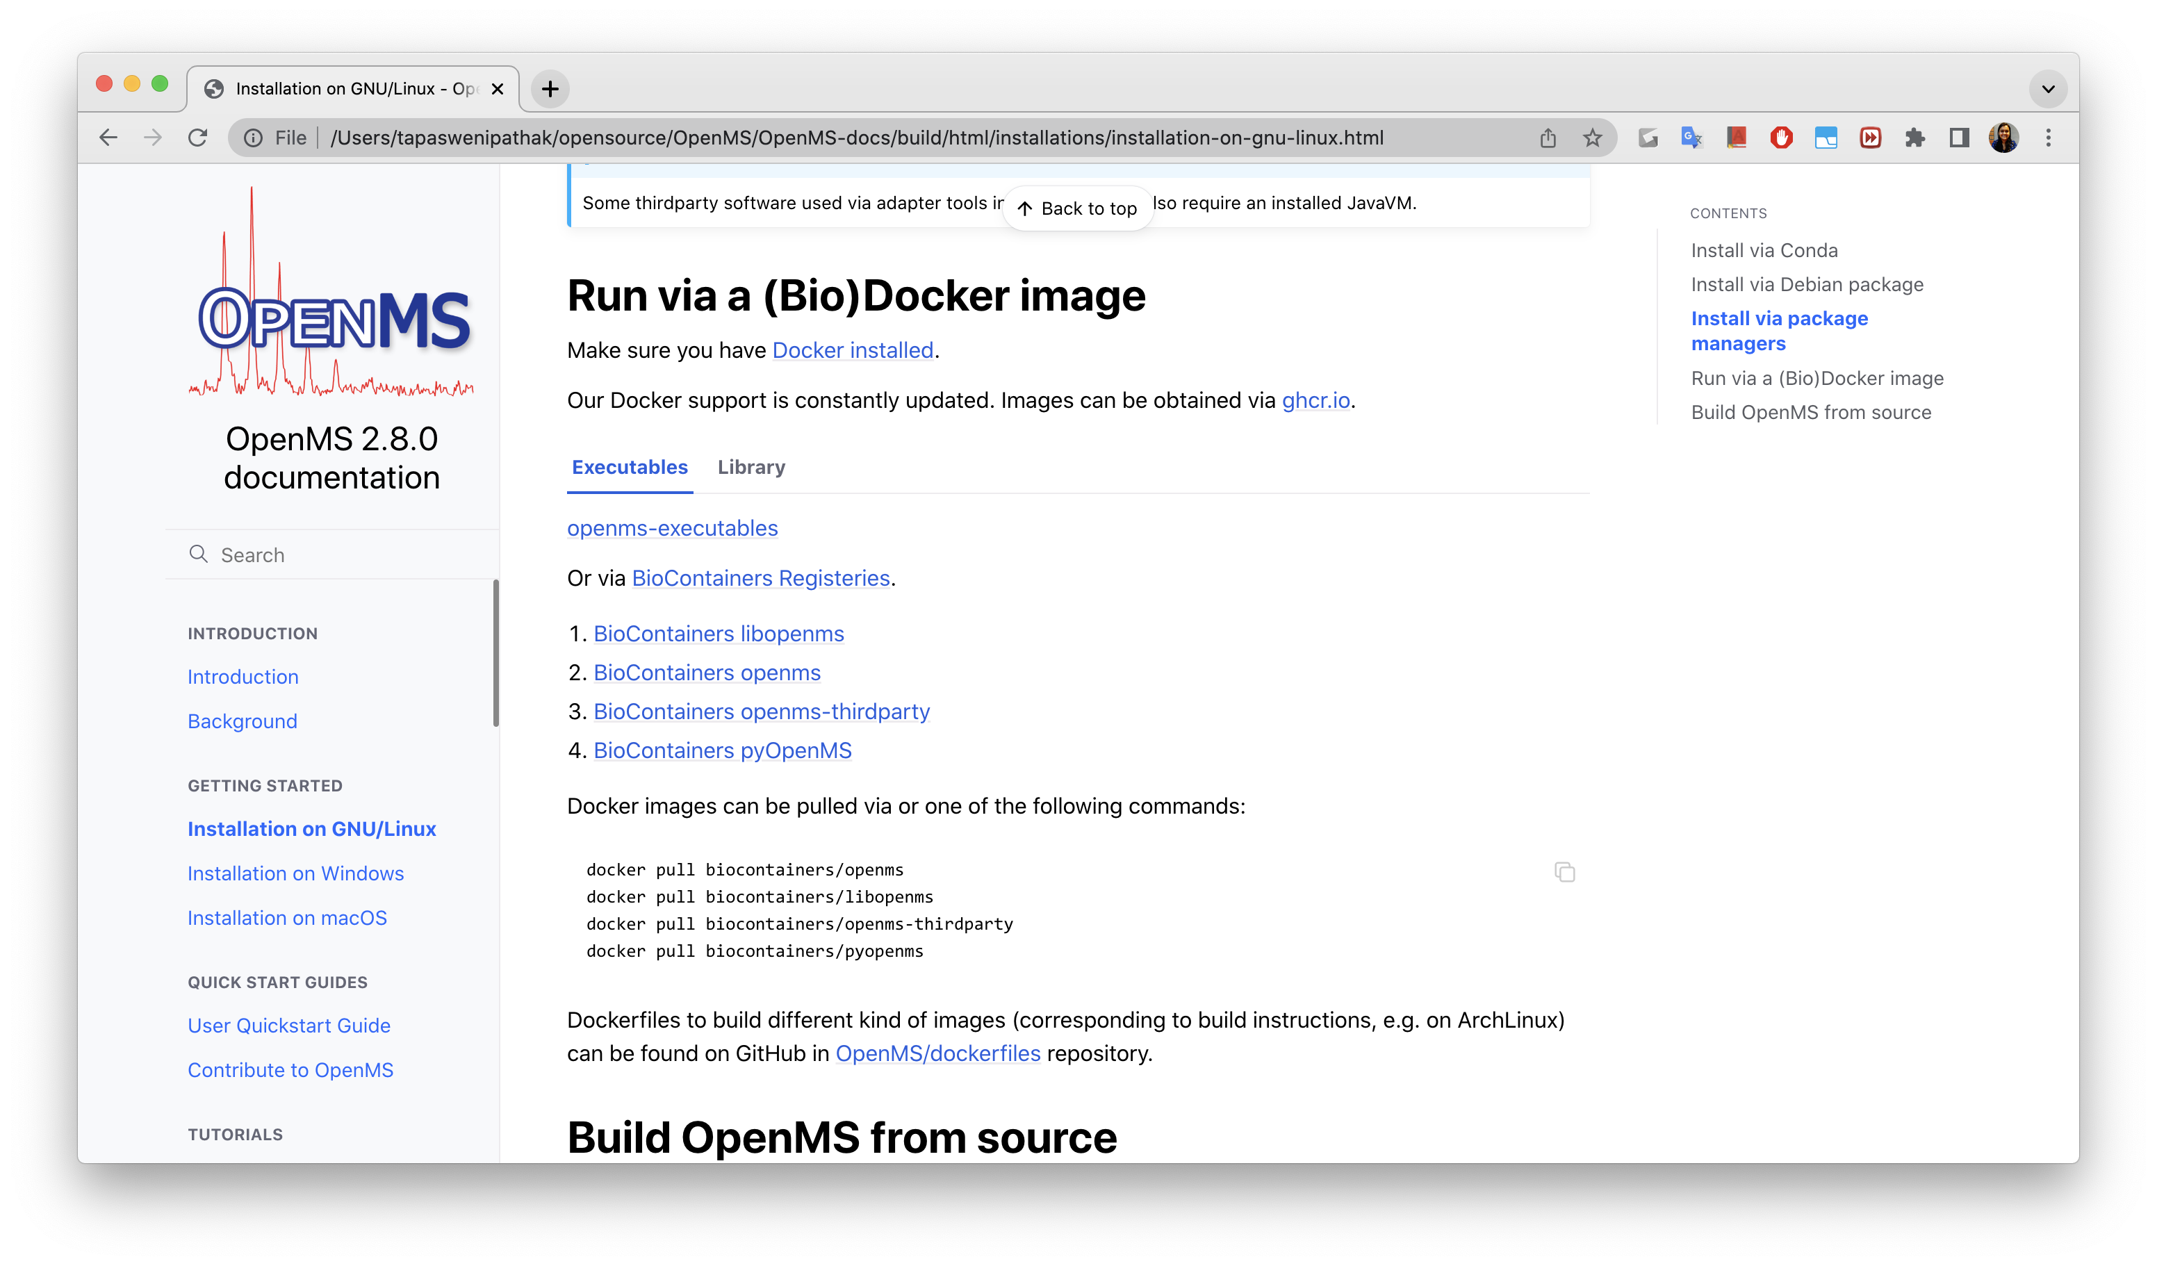Click the copy code block icon
Image resolution: width=2157 pixels, height=1266 pixels.
1564,872
